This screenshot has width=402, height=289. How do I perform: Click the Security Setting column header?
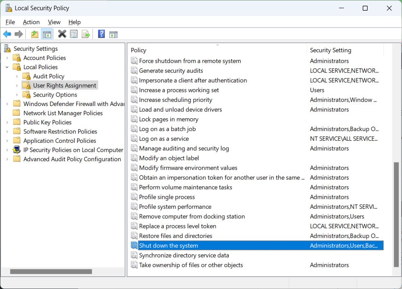pyautogui.click(x=330, y=50)
